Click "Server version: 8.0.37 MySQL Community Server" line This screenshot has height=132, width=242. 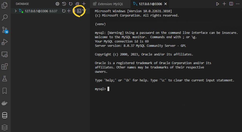[140, 46]
